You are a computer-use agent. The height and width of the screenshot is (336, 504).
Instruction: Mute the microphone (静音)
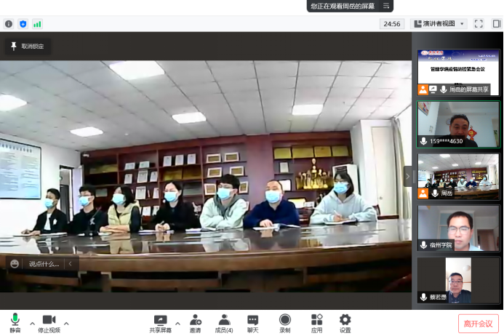[15, 323]
